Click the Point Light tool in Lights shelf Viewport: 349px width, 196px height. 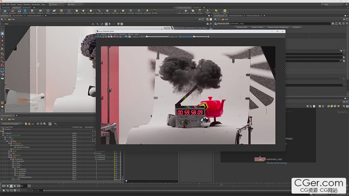pyautogui.click(x=186, y=11)
